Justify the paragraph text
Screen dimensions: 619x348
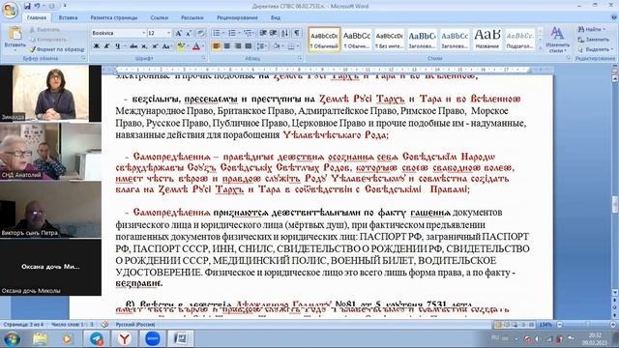[249, 46]
